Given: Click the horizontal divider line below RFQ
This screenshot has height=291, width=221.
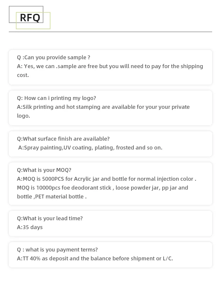Looking at the screenshot, I should click(x=111, y=32).
